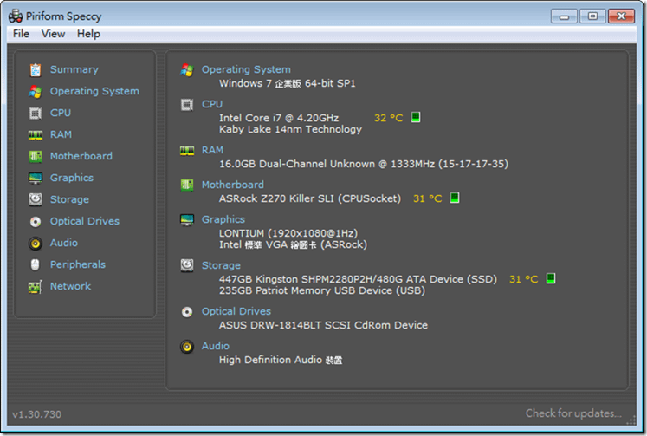Click the Graphics monitor icon in summary panel
Image resolution: width=647 pixels, height=436 pixels.
click(187, 219)
